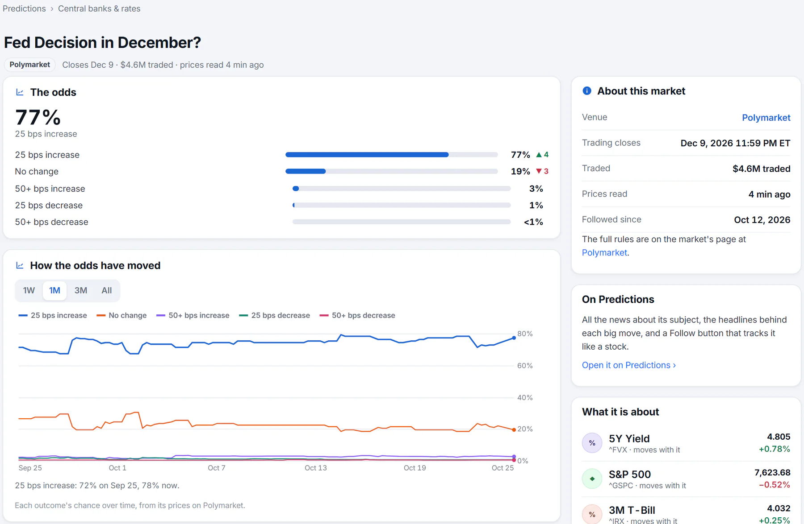Click the 5Y Yield percent icon
Screen dimensions: 804x524
[x=592, y=443]
